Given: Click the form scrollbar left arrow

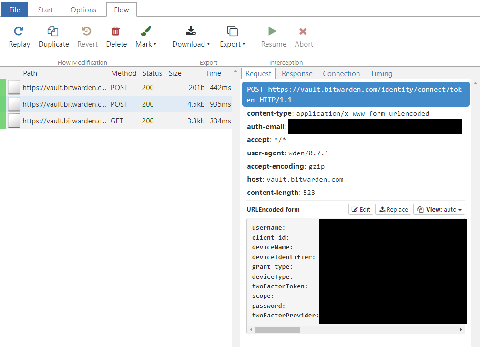Looking at the screenshot, I should (251, 329).
